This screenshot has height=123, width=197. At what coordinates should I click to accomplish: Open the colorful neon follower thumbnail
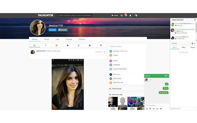tap(132, 102)
